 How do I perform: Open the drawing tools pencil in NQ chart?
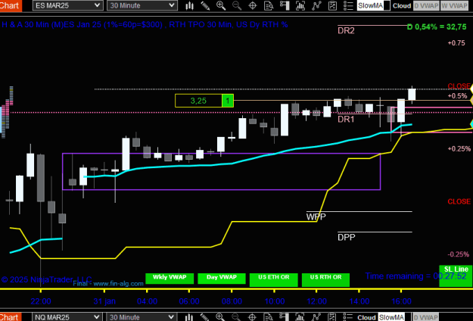(204, 317)
